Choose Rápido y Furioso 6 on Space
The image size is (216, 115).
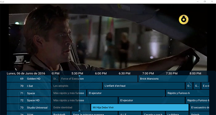point(188,93)
